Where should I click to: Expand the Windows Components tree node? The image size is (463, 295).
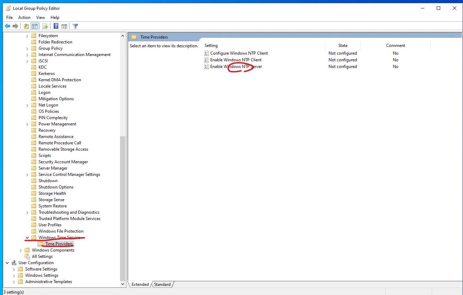21,250
